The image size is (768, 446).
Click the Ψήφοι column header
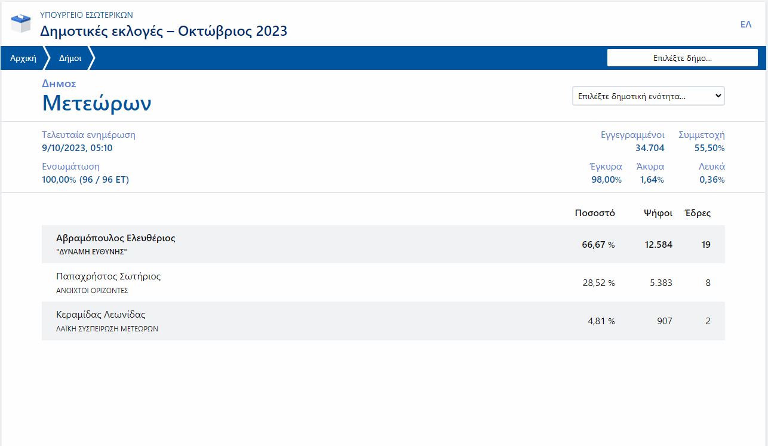(658, 213)
